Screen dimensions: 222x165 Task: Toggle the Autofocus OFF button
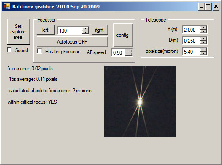pos(72,41)
